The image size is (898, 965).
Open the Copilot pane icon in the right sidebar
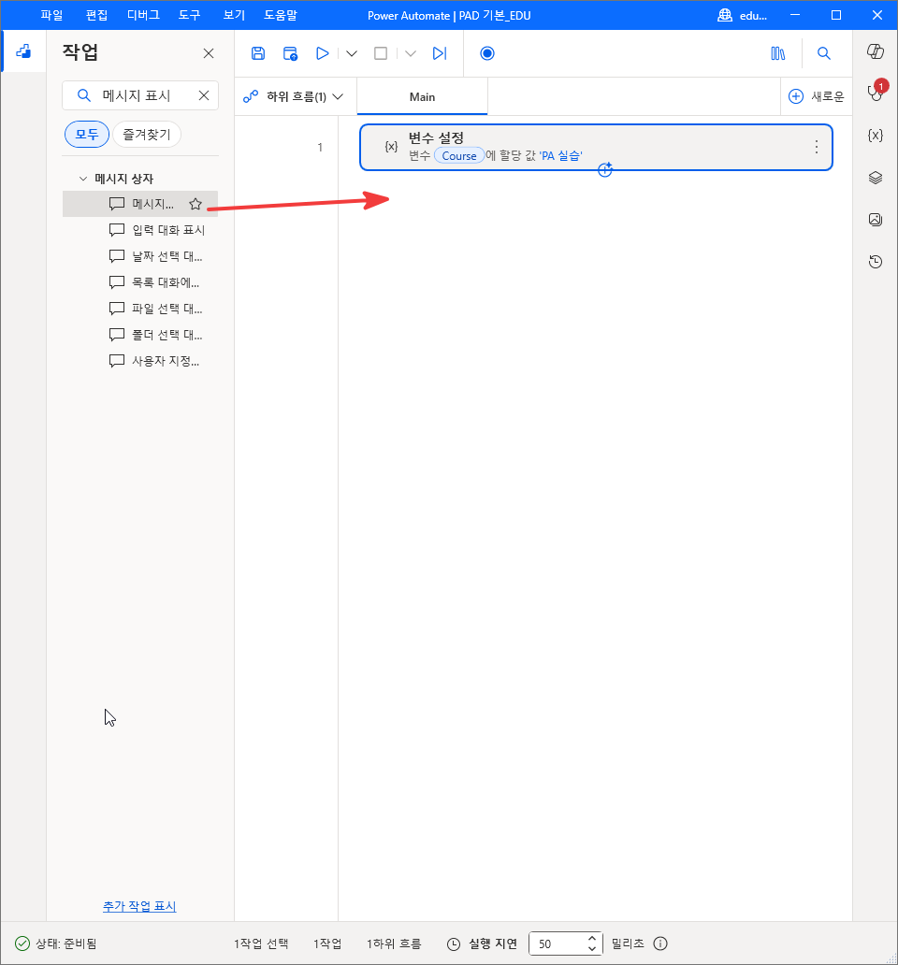pos(876,51)
